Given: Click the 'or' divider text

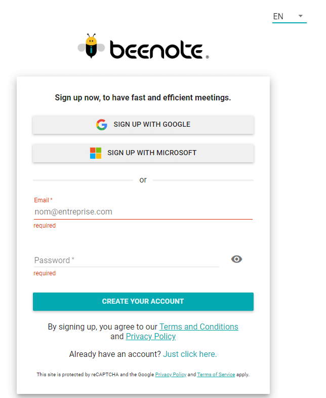Looking at the screenshot, I should coord(143,180).
